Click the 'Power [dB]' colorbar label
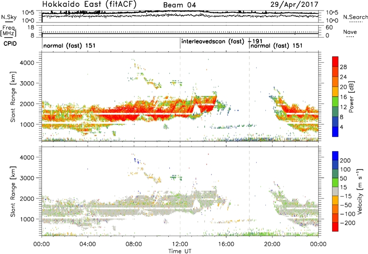 (351, 97)
